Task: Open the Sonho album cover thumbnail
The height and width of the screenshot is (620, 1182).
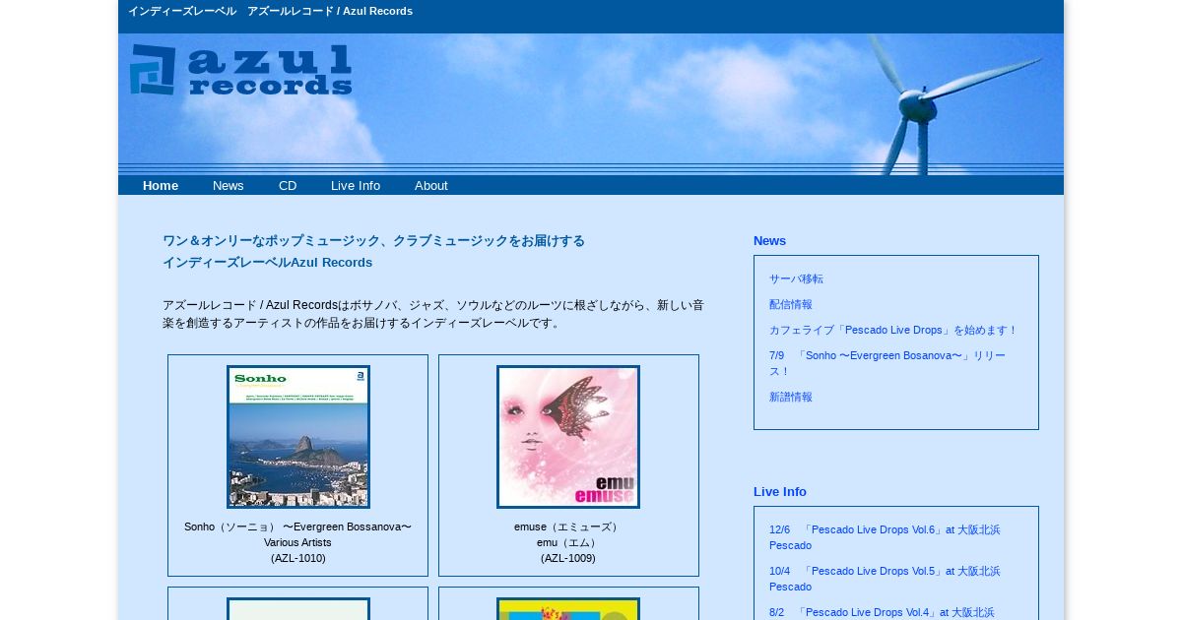Action: [298, 437]
